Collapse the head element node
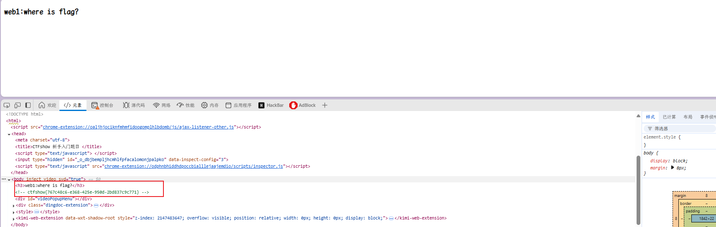This screenshot has height=227, width=716. (x=9, y=134)
